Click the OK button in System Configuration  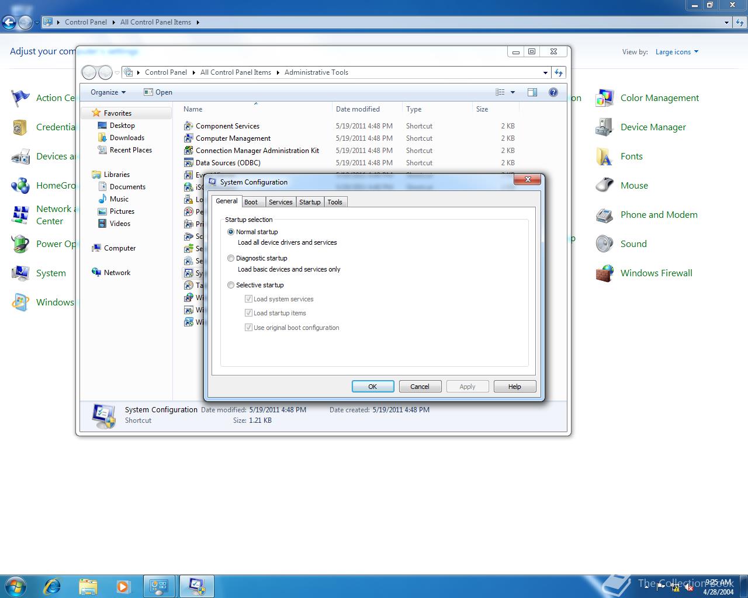pyautogui.click(x=372, y=387)
